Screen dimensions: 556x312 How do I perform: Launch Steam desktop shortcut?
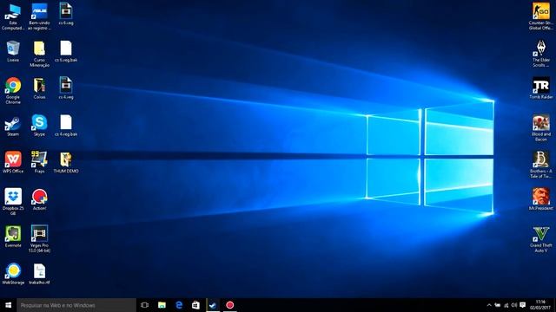pyautogui.click(x=13, y=126)
